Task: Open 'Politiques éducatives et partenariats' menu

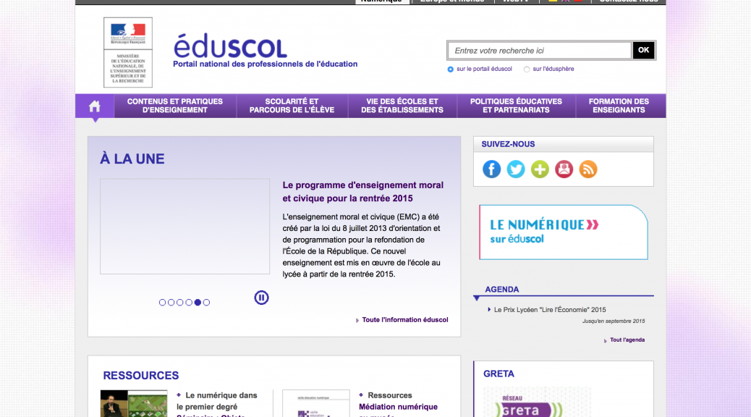Action: pos(517,106)
